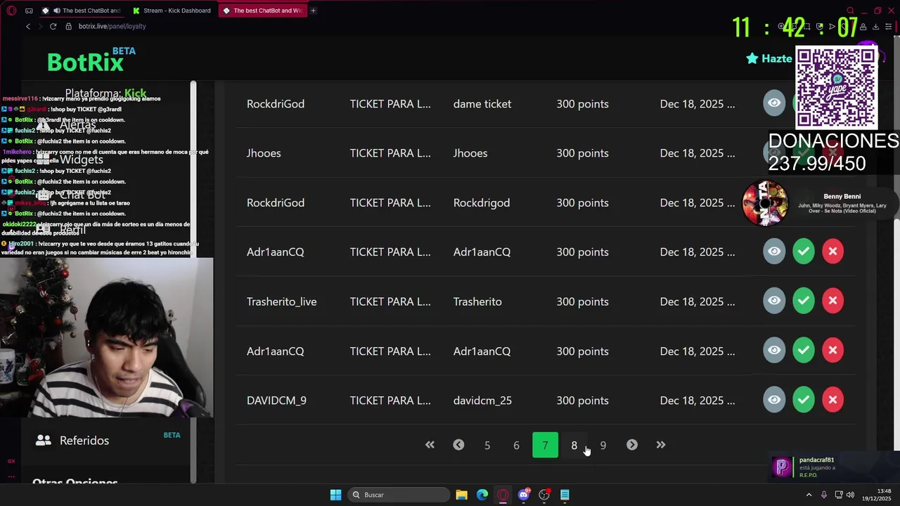View details of Trasherito_live redemption
900x506 pixels.
[774, 301]
